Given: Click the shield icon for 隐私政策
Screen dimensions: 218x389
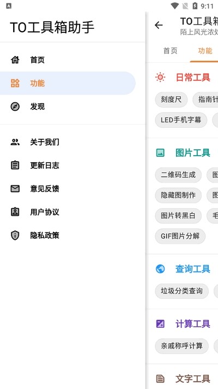Looking at the screenshot, I should point(15,235).
